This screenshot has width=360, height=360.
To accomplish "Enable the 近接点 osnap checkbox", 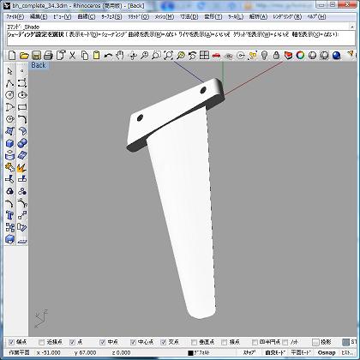I will coord(42,342).
